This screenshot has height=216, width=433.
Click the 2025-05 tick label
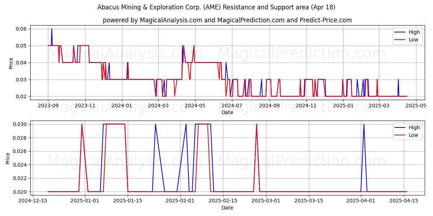coord(416,105)
